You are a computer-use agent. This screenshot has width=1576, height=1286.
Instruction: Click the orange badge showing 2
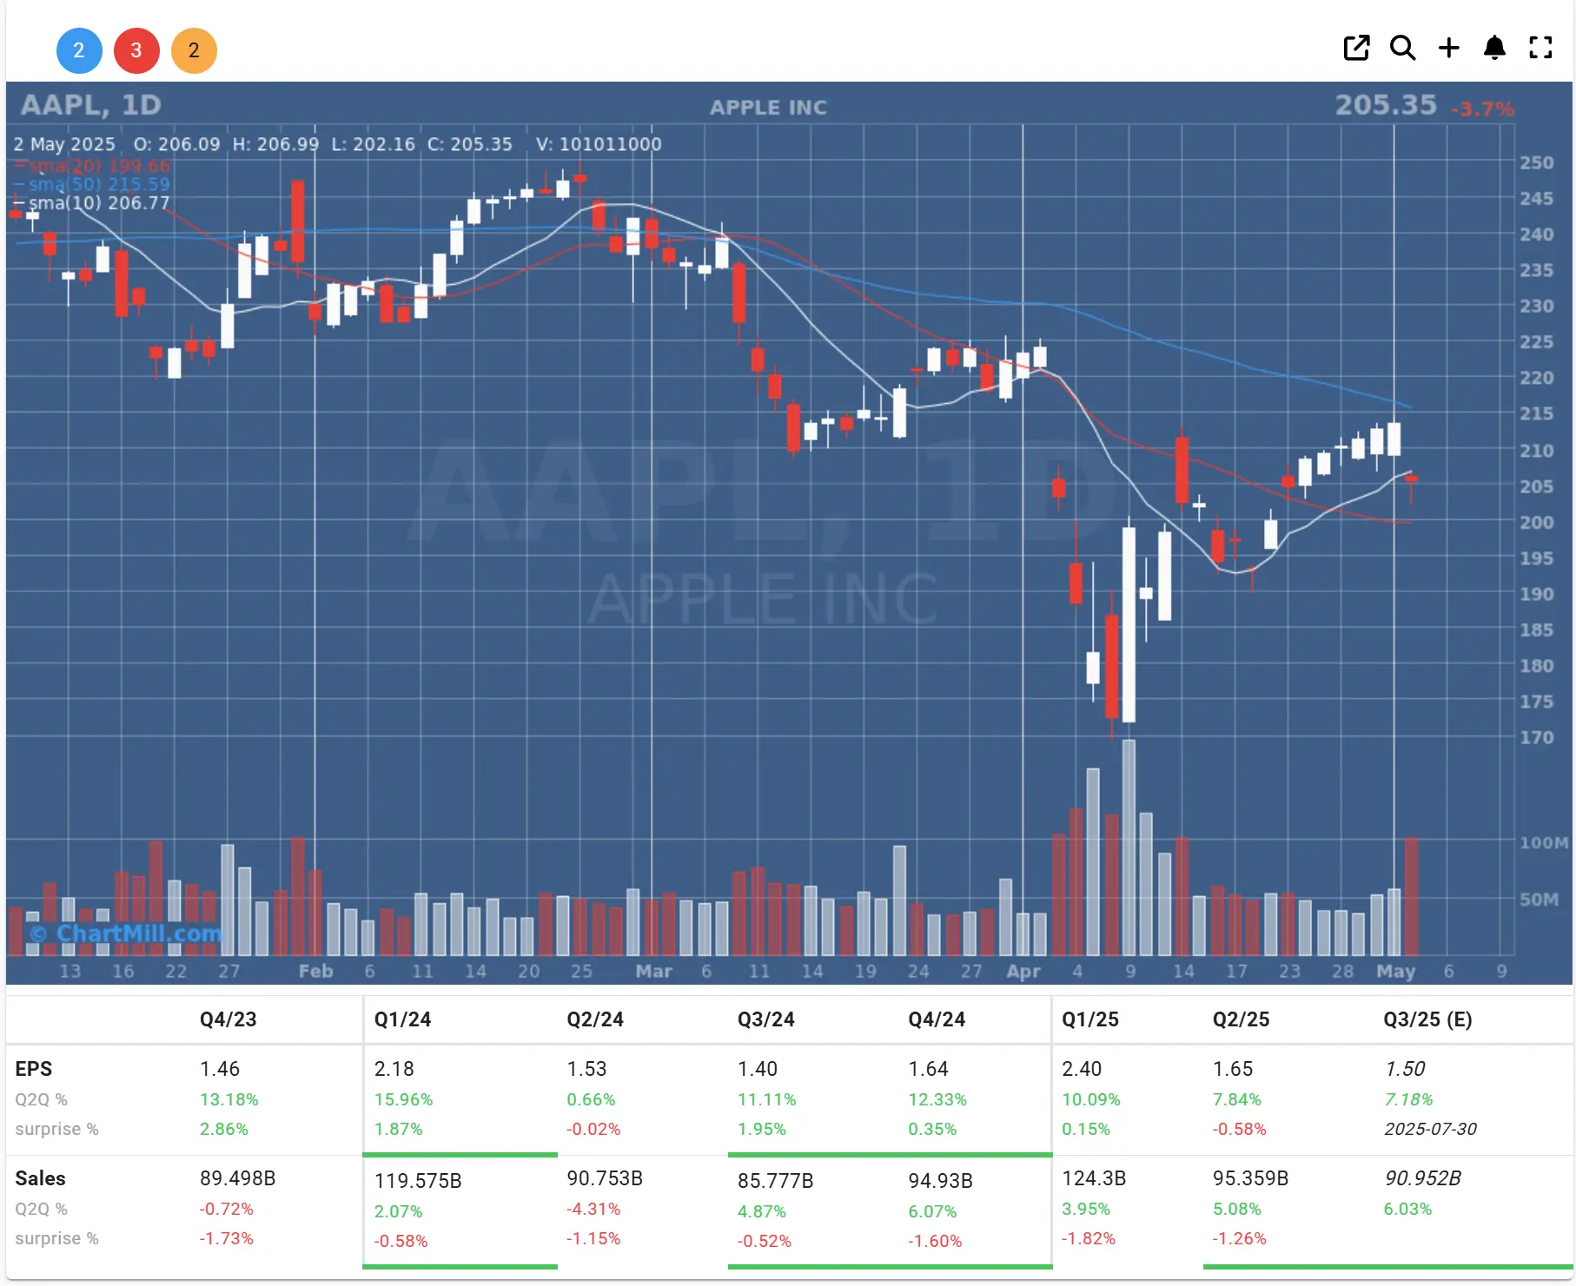coord(194,50)
